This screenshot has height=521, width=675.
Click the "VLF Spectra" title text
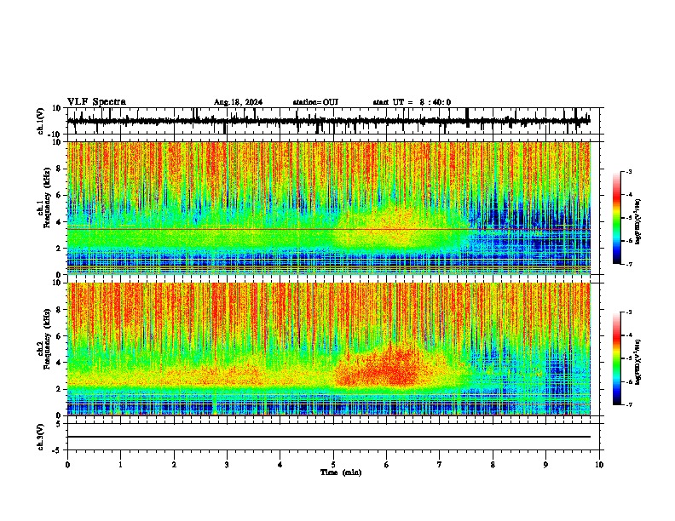96,102
